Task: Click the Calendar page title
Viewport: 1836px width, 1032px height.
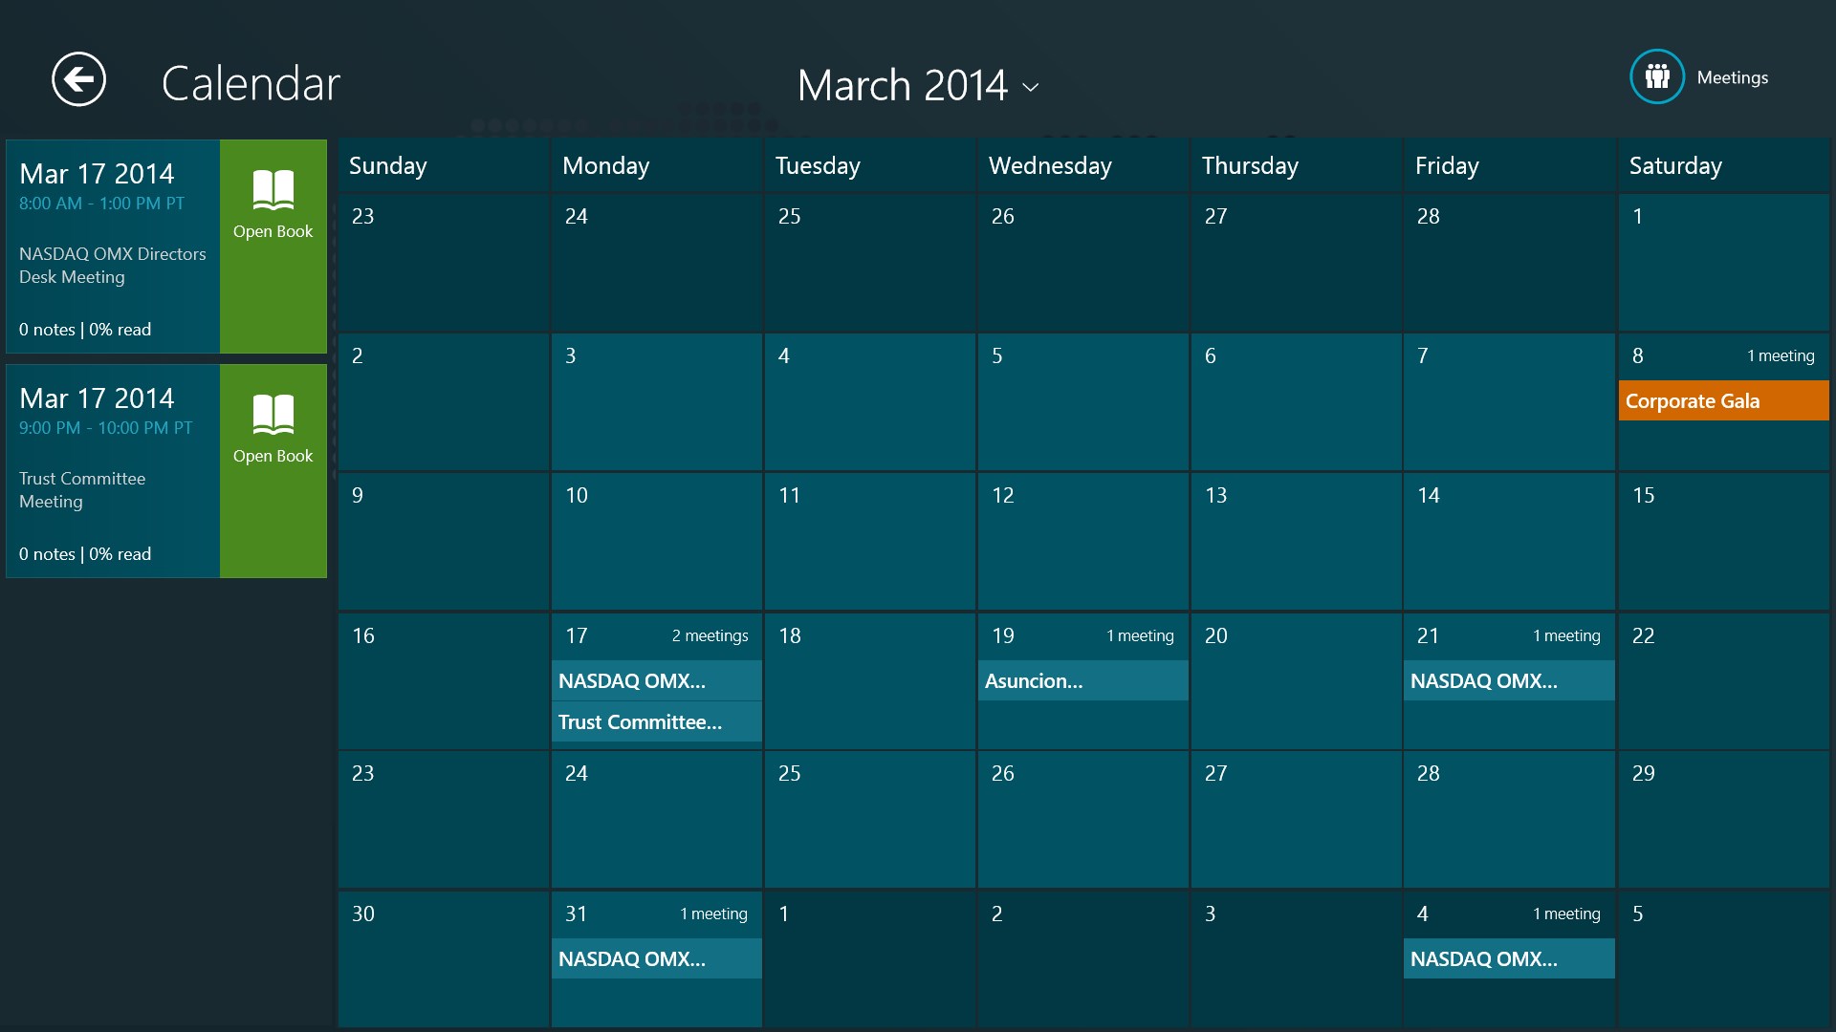Action: (251, 84)
